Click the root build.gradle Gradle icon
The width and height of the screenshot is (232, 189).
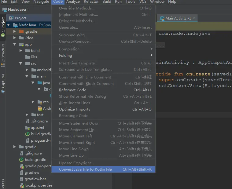click(21, 160)
